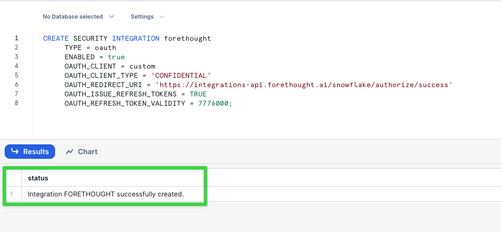The image size is (501, 232).
Task: Switch to the Chart tab
Action: tap(81, 152)
